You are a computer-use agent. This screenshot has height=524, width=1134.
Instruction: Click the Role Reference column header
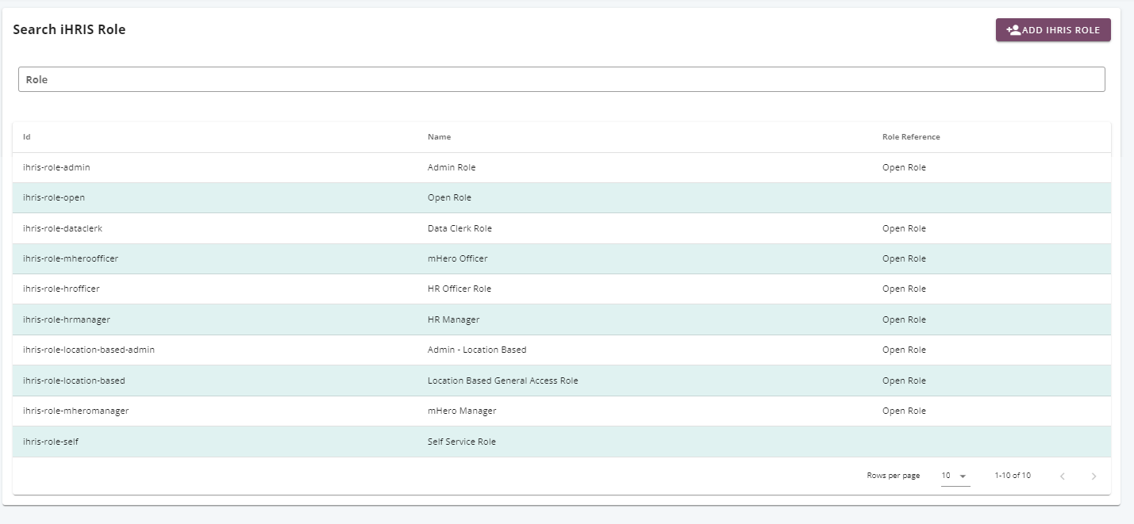(911, 137)
